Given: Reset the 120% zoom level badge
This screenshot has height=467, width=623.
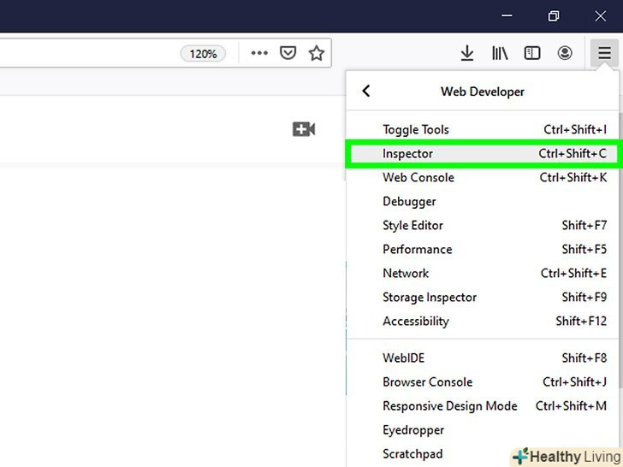Looking at the screenshot, I should tap(203, 54).
